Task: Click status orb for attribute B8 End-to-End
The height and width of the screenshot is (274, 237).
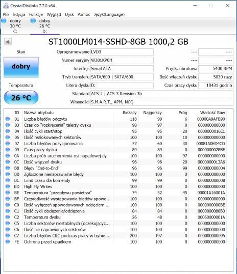Action: click(8, 168)
